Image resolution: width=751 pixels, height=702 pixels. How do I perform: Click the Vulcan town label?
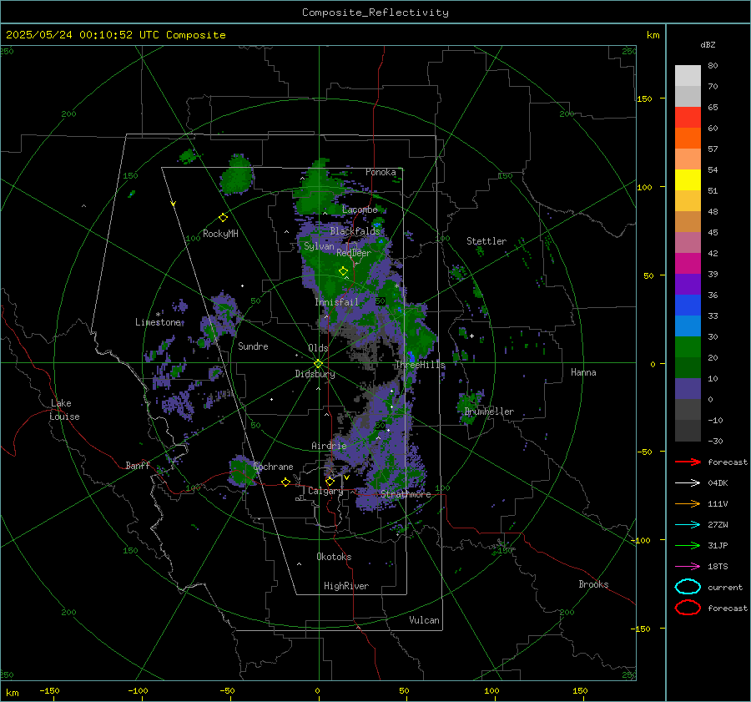click(x=424, y=620)
